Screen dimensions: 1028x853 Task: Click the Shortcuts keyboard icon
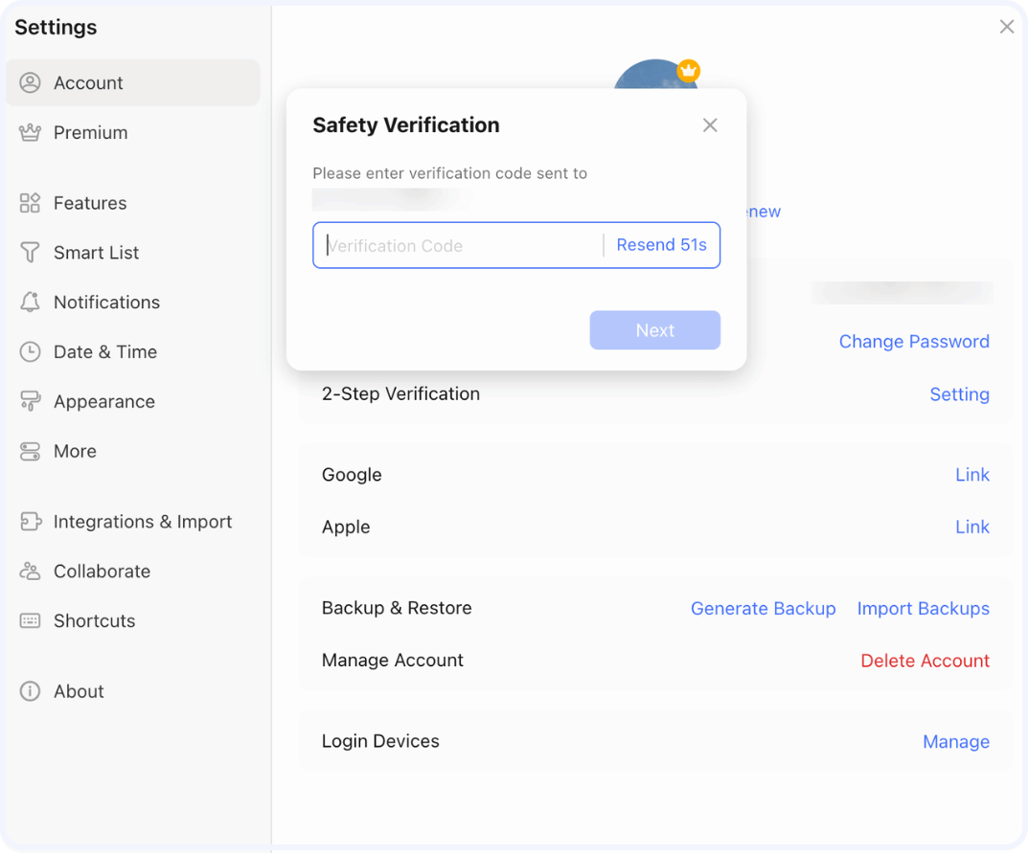tap(31, 621)
